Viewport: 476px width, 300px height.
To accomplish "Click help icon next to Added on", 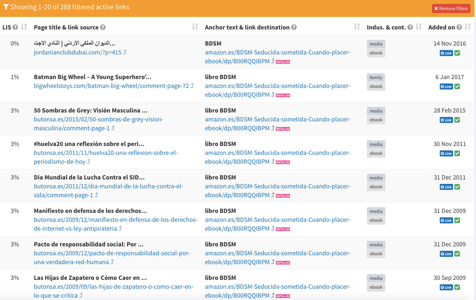I will click(459, 27).
